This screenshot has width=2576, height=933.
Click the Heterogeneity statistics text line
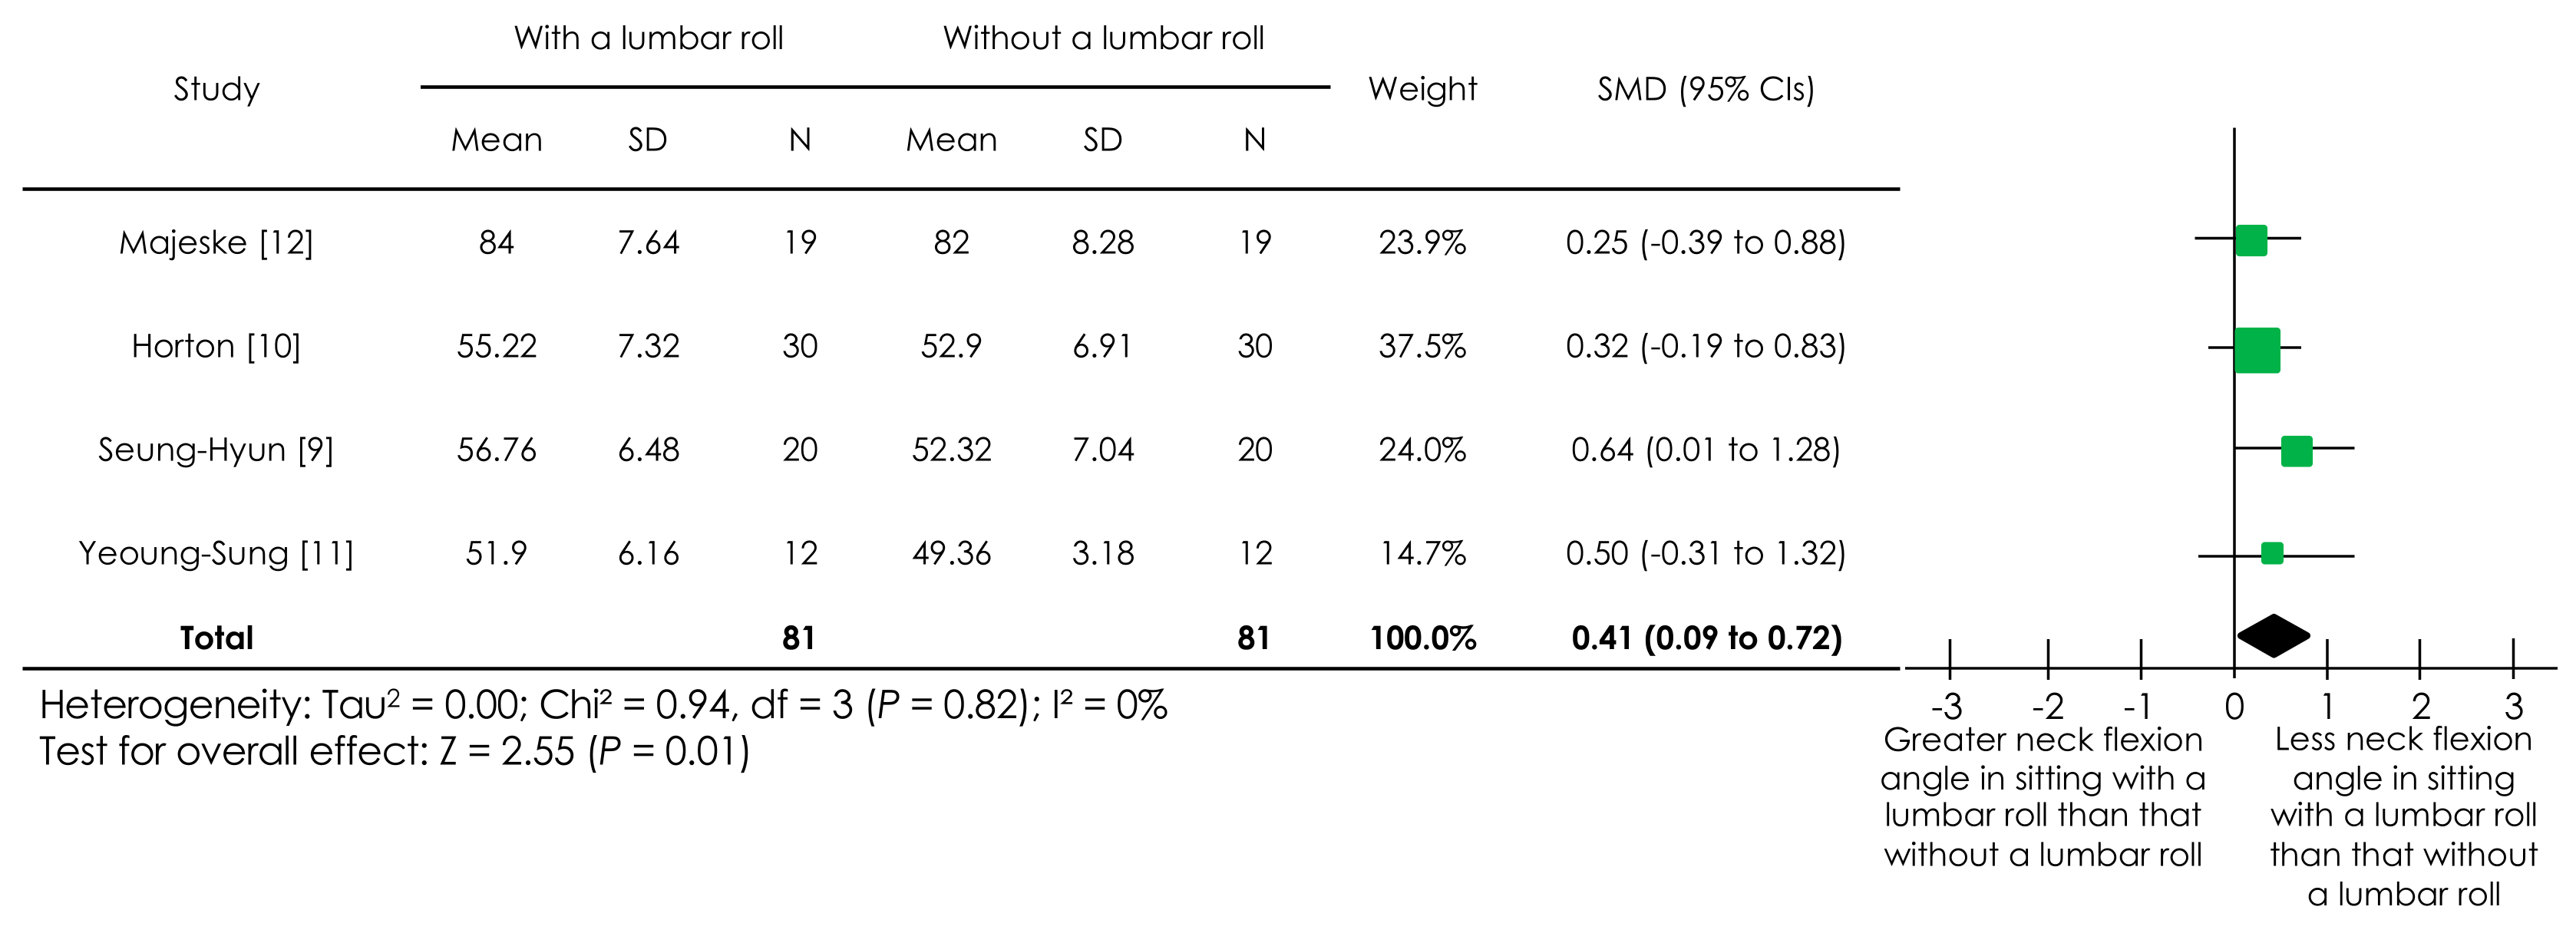603,706
